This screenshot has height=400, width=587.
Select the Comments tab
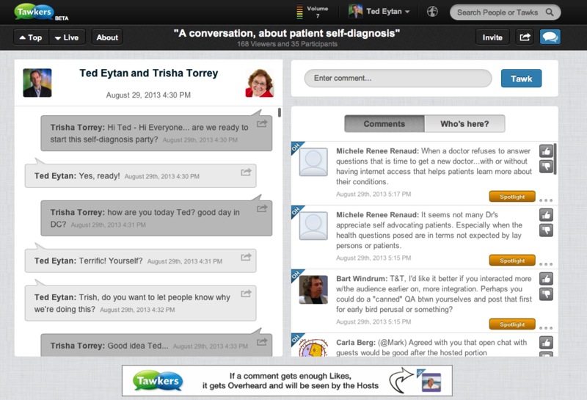pyautogui.click(x=384, y=124)
